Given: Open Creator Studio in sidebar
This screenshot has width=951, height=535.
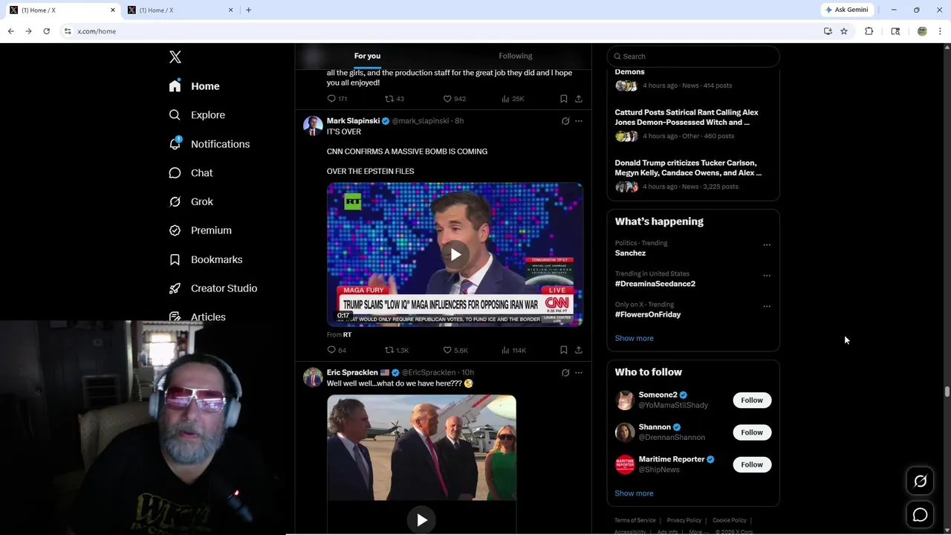Looking at the screenshot, I should click(x=212, y=288).
